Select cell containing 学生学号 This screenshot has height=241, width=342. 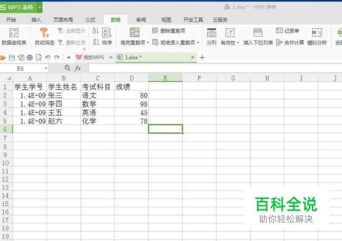pos(30,87)
